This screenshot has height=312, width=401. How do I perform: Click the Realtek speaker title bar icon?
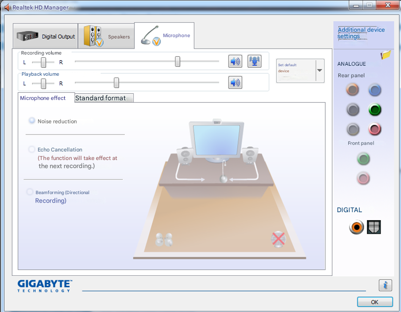click(7, 8)
